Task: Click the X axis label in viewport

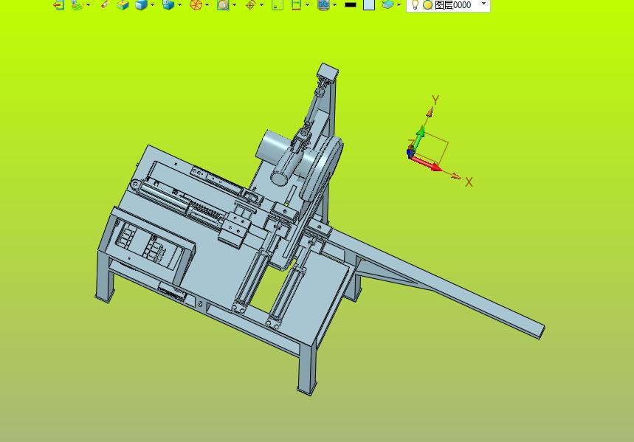Action: click(x=469, y=182)
